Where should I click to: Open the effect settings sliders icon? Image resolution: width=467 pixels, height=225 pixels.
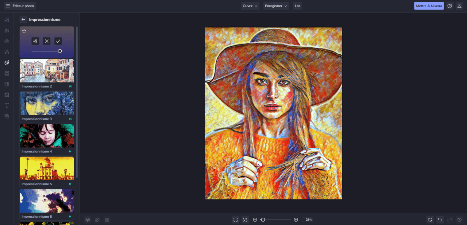[35, 41]
